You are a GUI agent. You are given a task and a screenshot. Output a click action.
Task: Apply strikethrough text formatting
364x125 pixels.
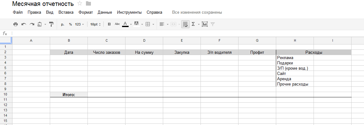(x=117, y=24)
